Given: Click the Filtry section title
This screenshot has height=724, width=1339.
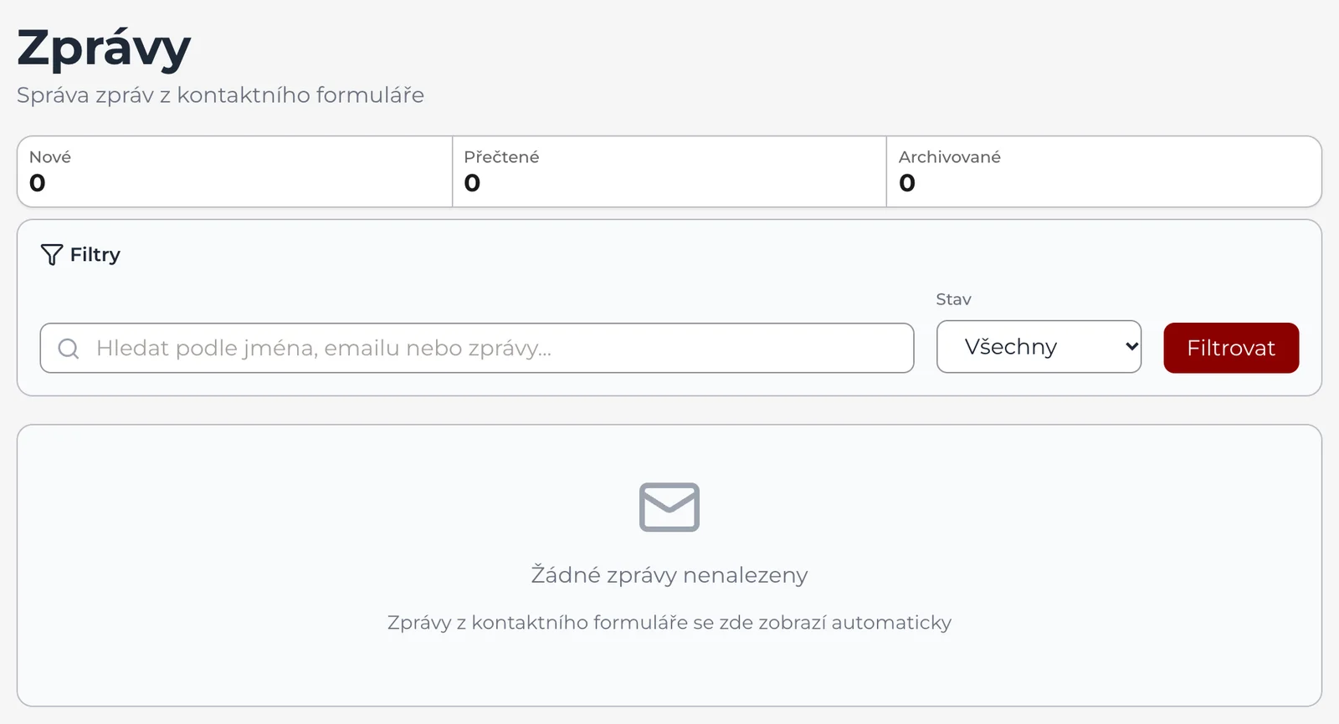Looking at the screenshot, I should (x=95, y=254).
